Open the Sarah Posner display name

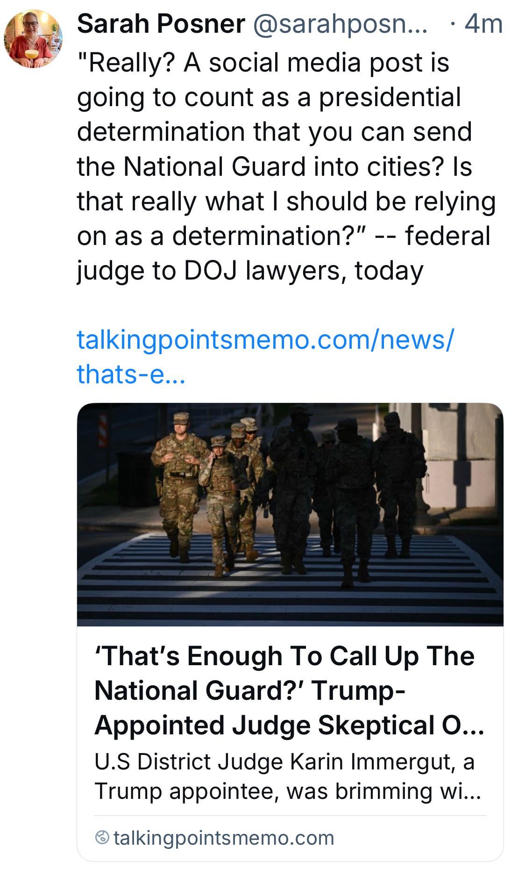point(161,24)
